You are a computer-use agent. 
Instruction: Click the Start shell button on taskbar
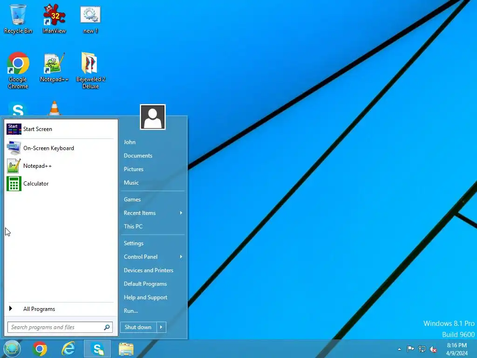(12, 349)
